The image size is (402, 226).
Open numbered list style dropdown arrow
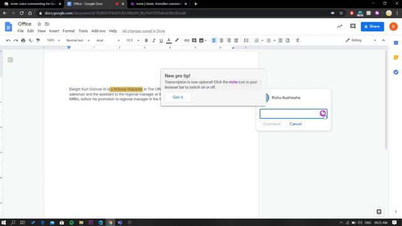(262, 40)
